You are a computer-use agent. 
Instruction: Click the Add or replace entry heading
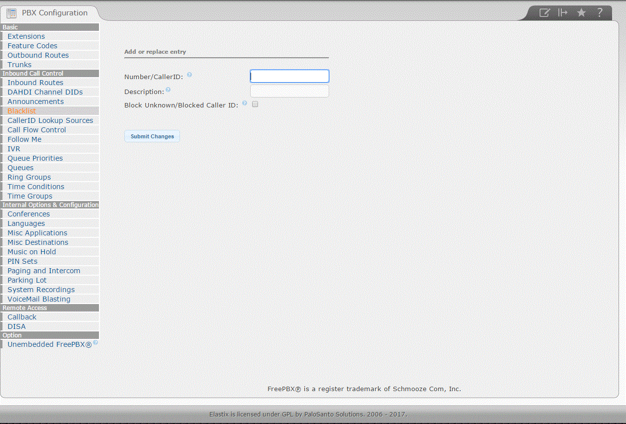coord(155,52)
